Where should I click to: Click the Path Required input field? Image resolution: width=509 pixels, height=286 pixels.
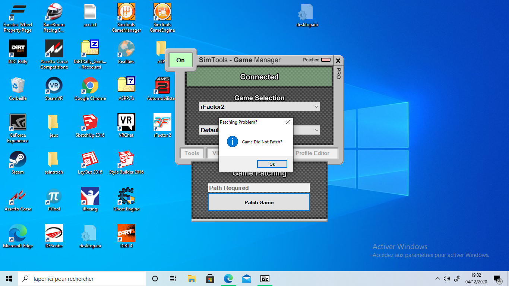(259, 188)
